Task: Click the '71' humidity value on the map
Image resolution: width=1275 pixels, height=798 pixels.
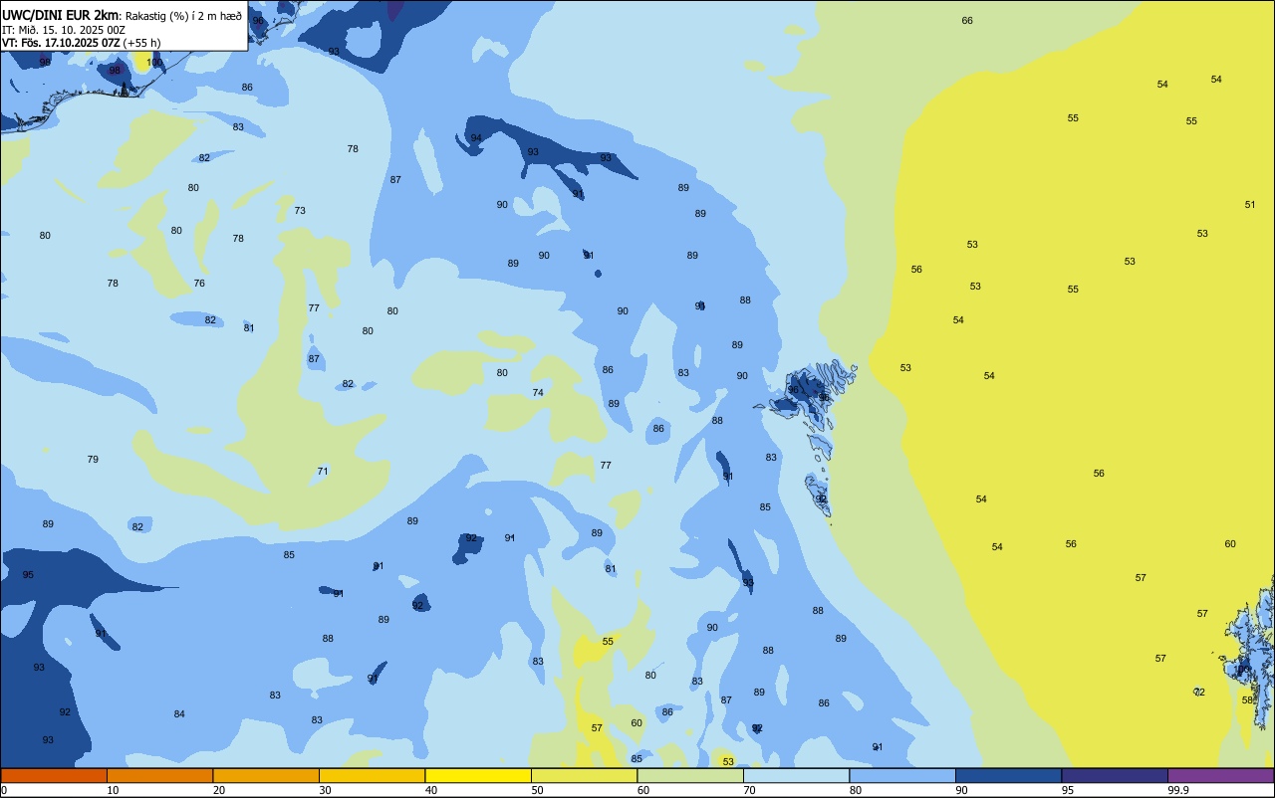Action: [x=323, y=472]
